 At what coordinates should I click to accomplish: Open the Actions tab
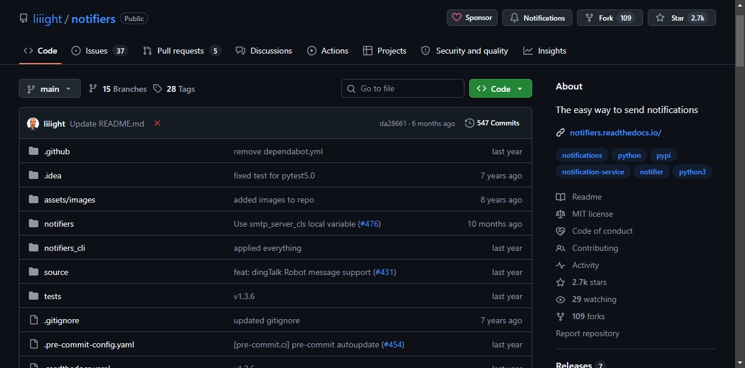pos(328,51)
